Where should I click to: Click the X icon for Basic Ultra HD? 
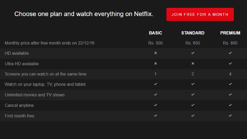click(156, 64)
